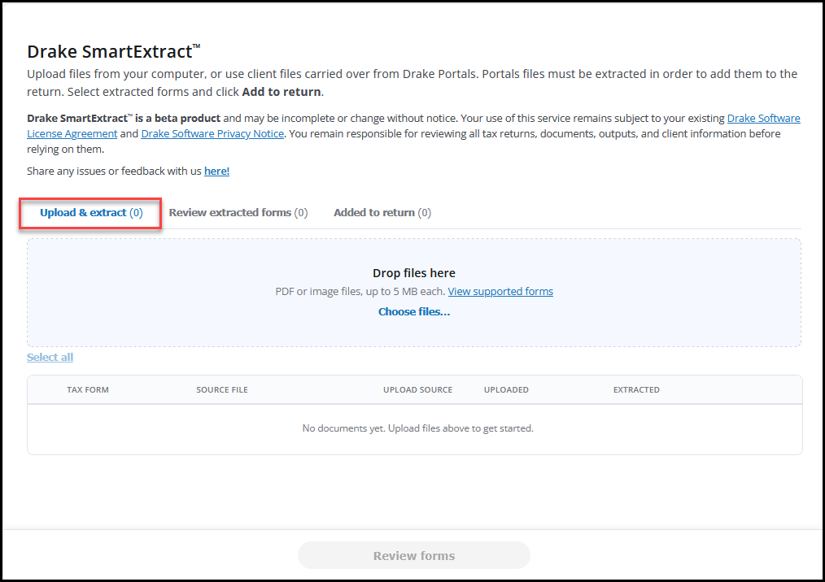Click the UPLOADED column header
Viewport: 825px width, 582px height.
coord(506,389)
